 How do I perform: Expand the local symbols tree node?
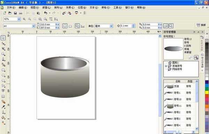tap(166, 66)
